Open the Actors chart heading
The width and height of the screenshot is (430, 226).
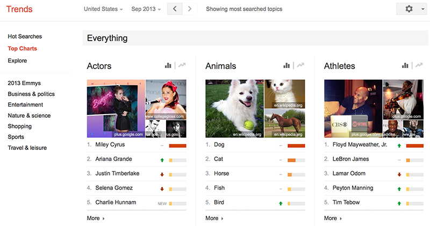click(99, 66)
